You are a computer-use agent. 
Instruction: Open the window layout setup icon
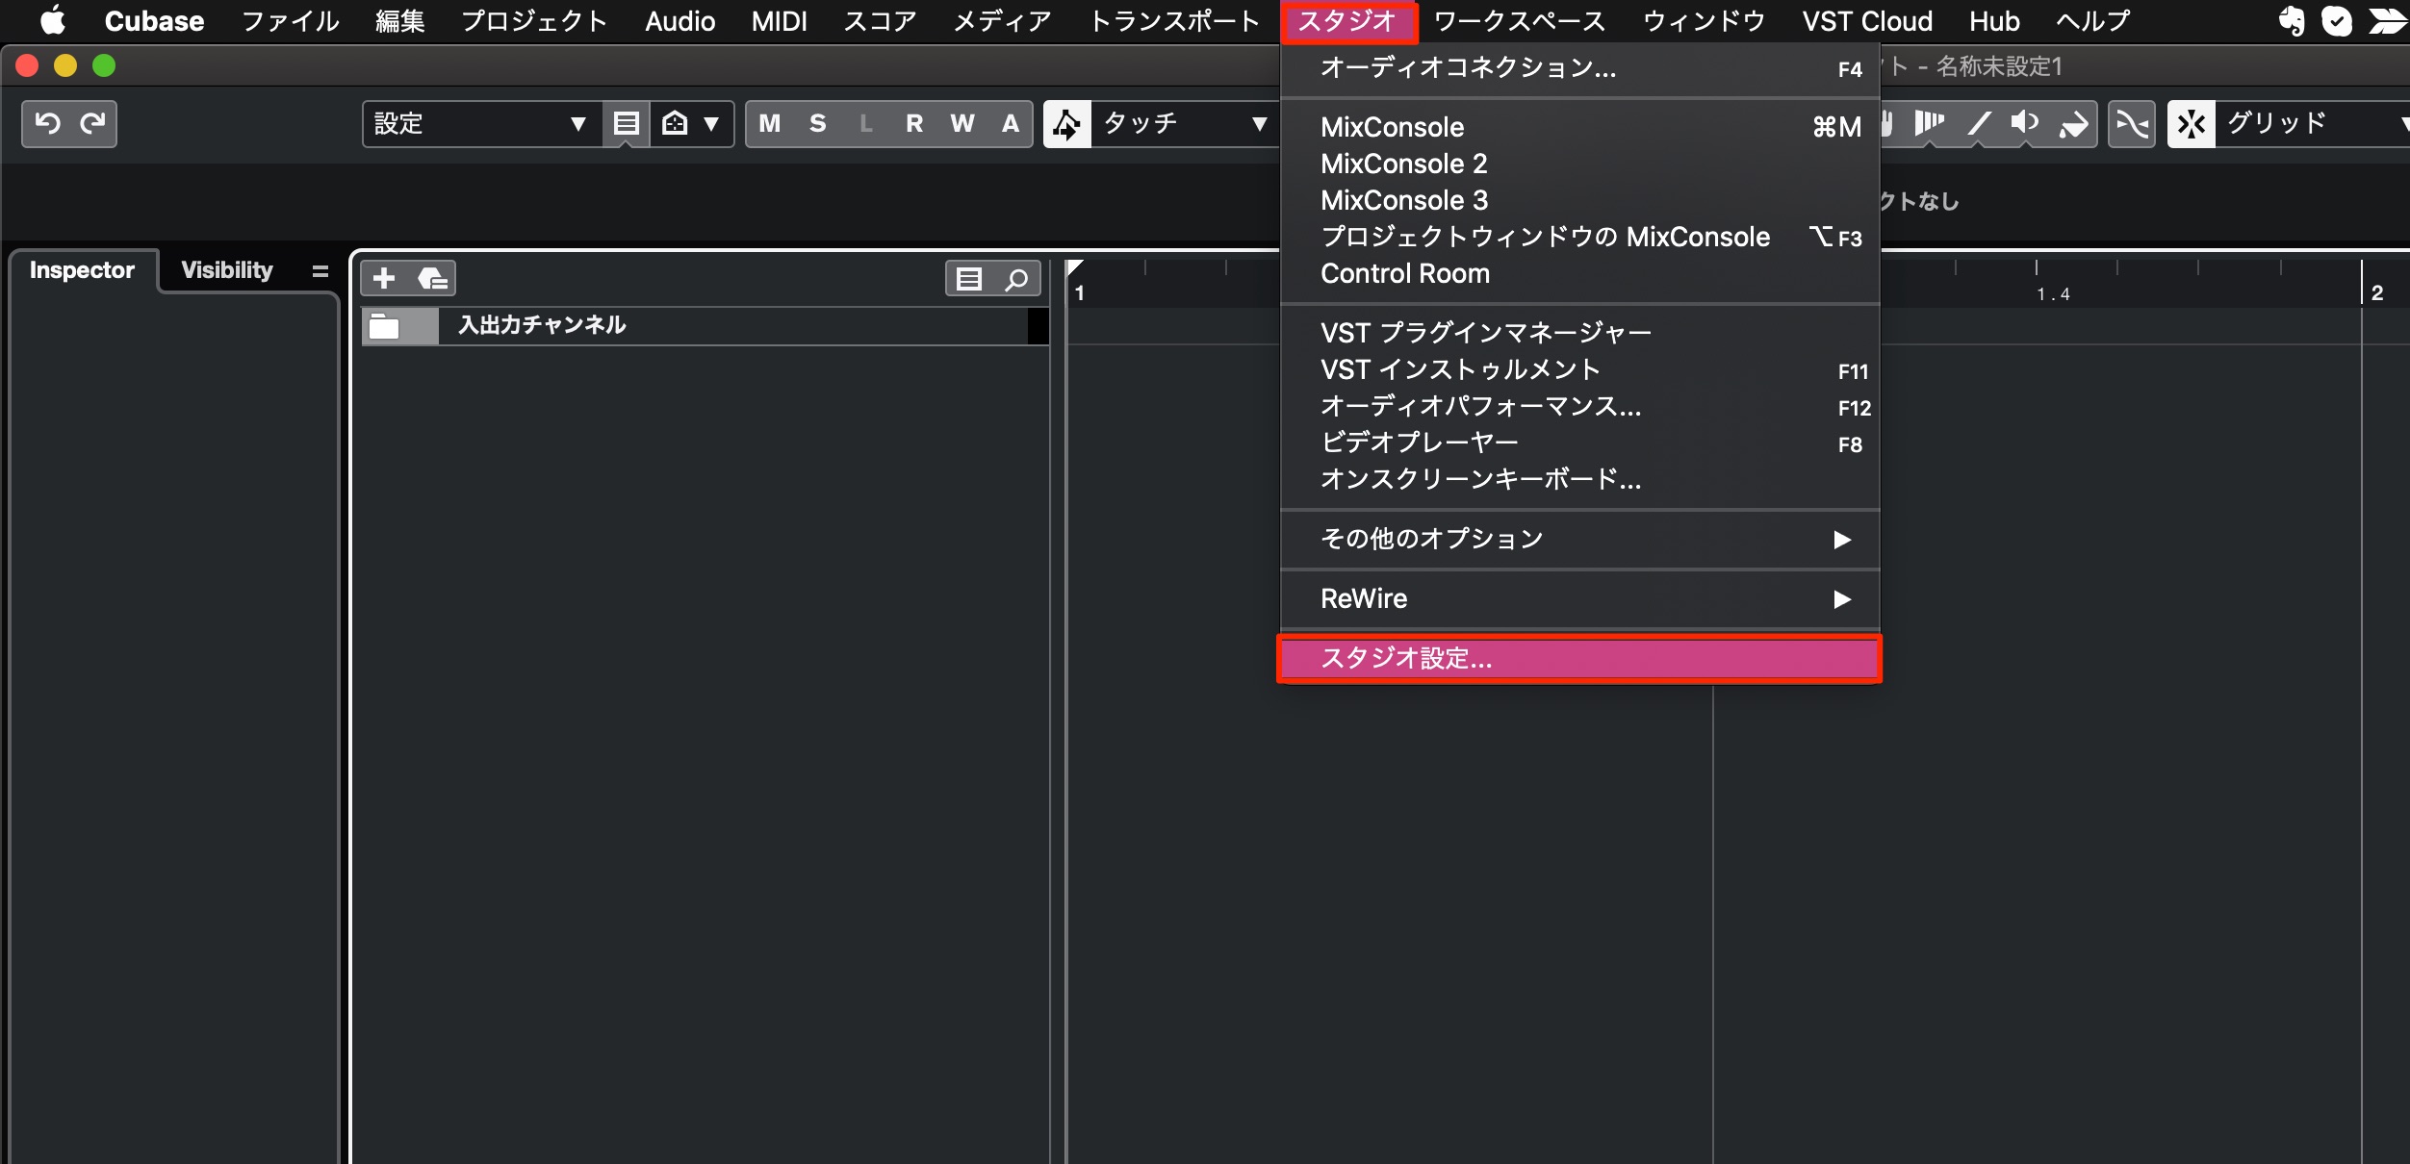[x=627, y=123]
